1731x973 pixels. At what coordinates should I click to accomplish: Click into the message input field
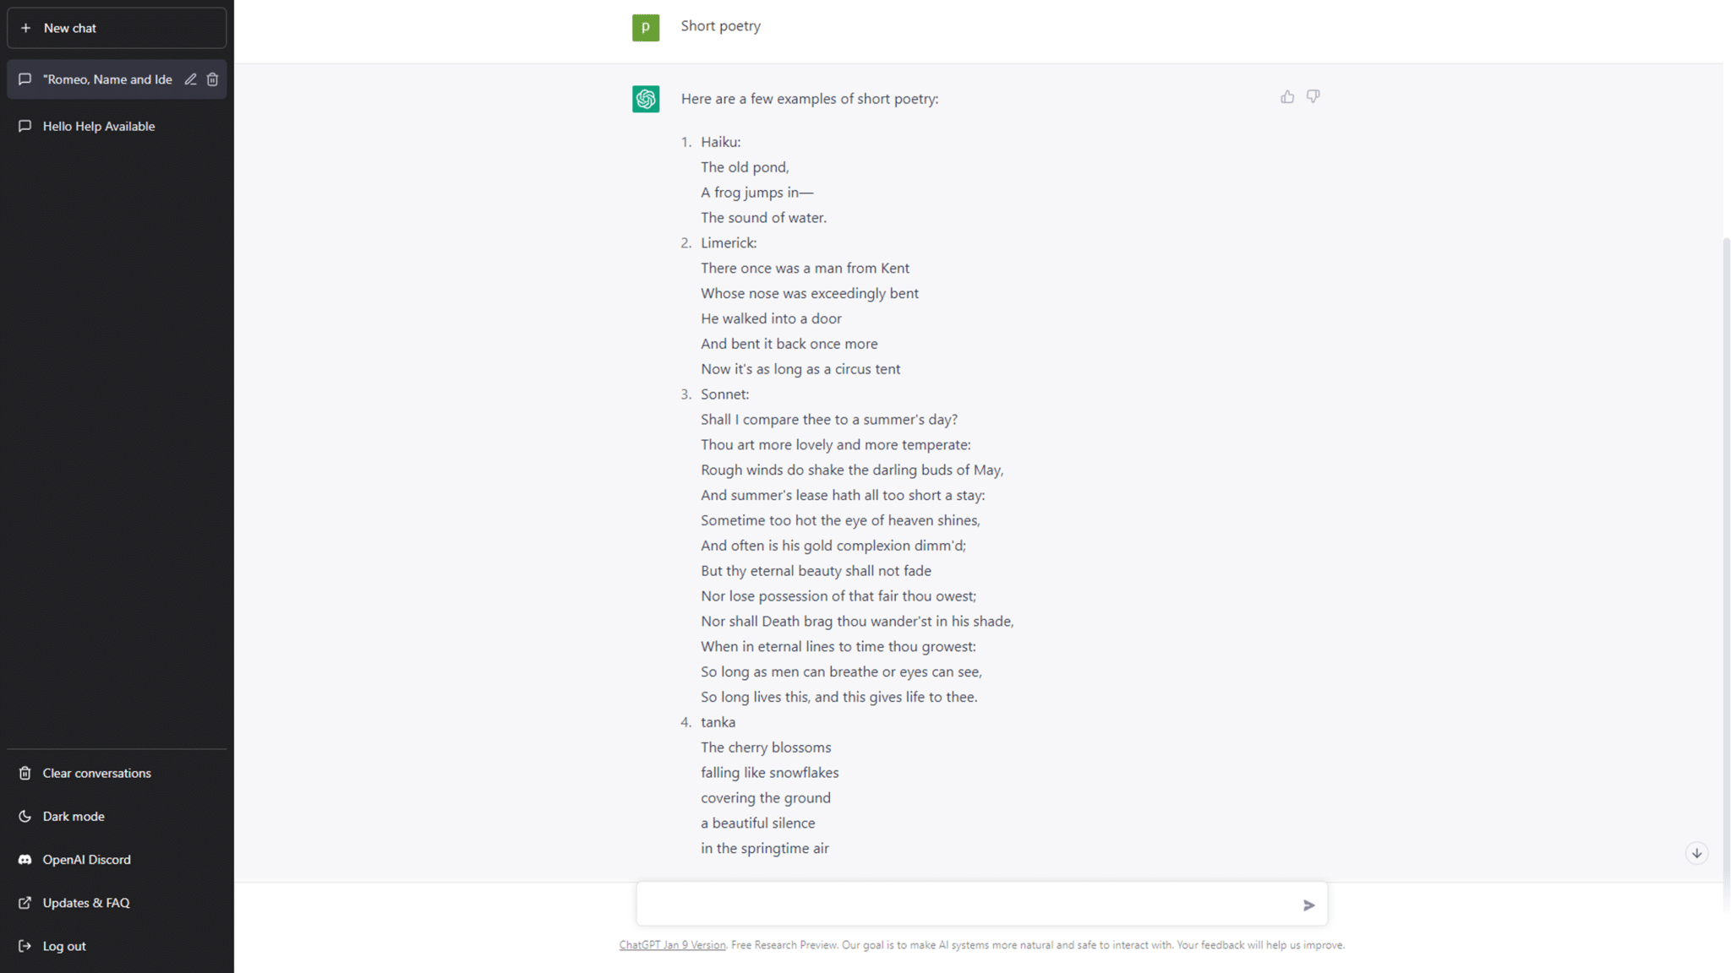(x=968, y=905)
